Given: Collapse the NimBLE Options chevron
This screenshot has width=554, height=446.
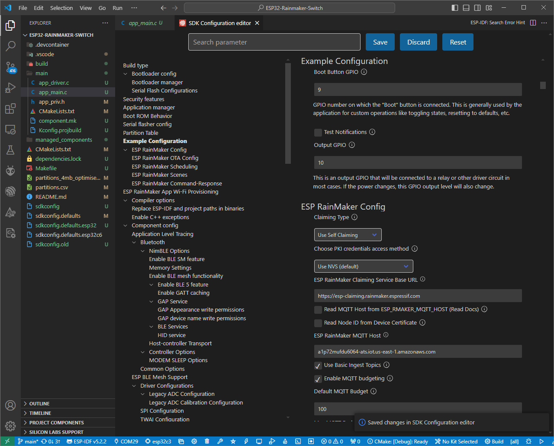Looking at the screenshot, I should 143,251.
